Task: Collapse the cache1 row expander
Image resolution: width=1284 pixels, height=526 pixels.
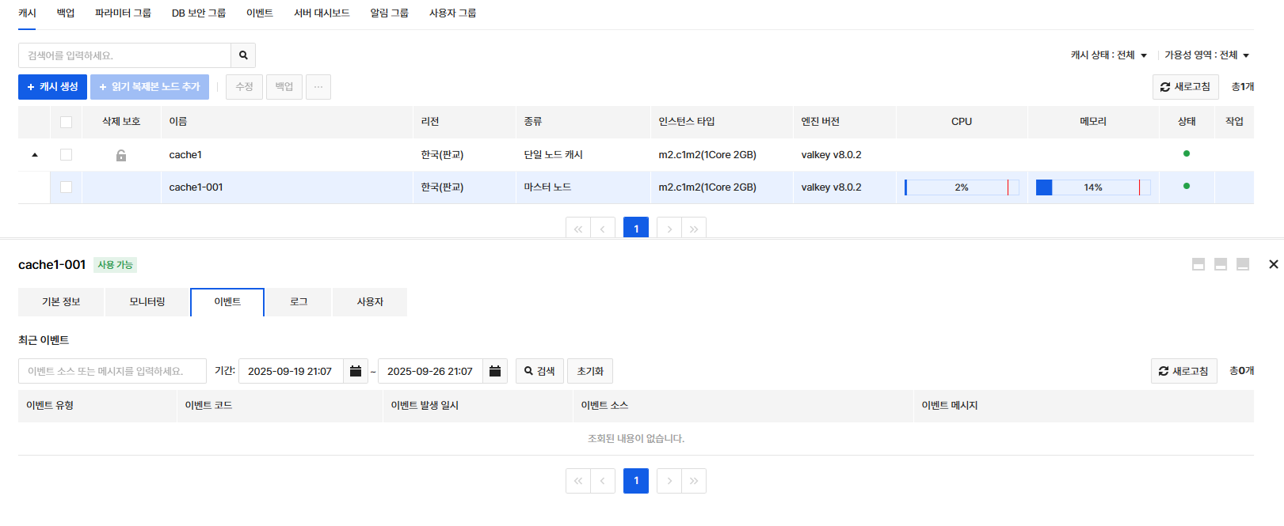Action: click(35, 155)
